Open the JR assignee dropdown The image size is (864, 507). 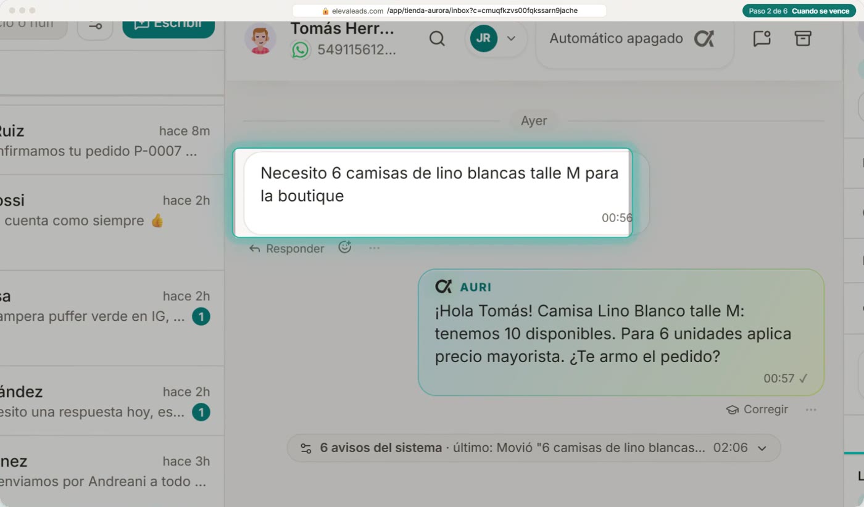(x=495, y=38)
